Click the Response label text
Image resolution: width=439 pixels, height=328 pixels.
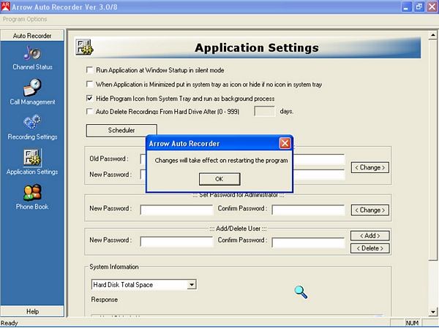[x=105, y=300]
